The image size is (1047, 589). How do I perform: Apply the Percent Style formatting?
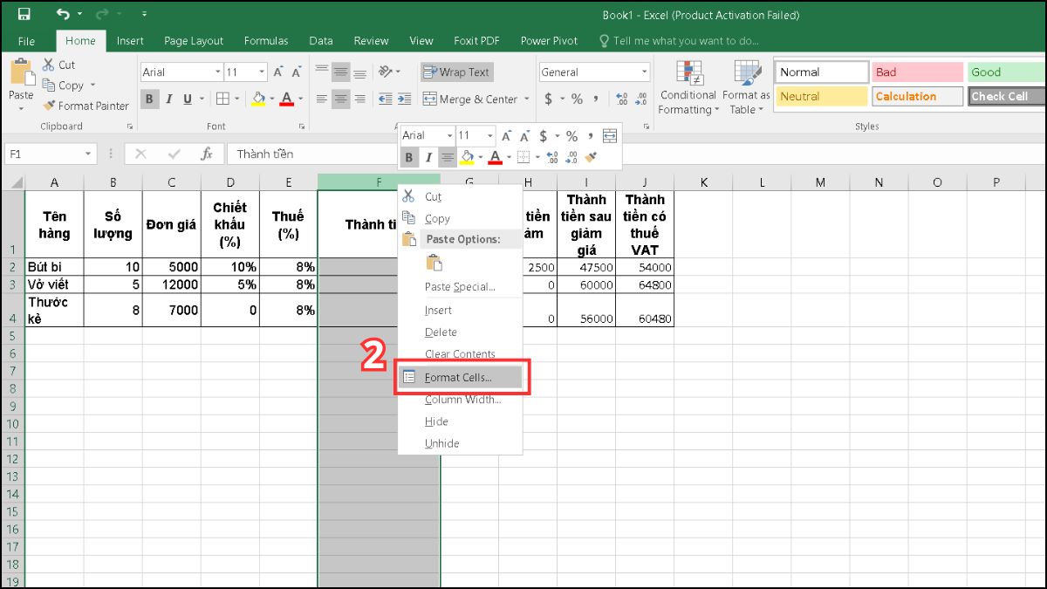(x=575, y=99)
